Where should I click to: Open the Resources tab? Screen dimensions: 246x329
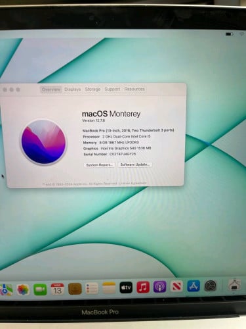pyautogui.click(x=134, y=89)
